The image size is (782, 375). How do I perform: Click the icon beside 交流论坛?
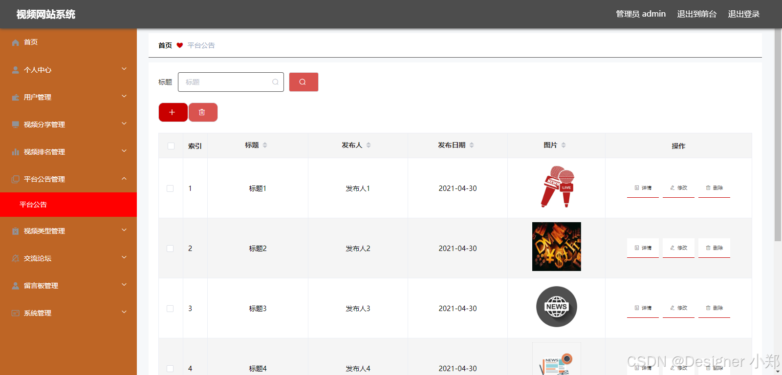click(16, 258)
